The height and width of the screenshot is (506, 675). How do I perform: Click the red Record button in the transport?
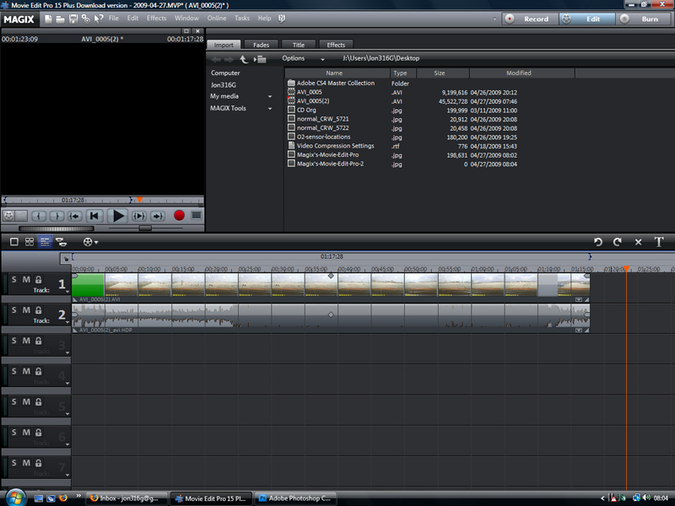click(x=179, y=216)
